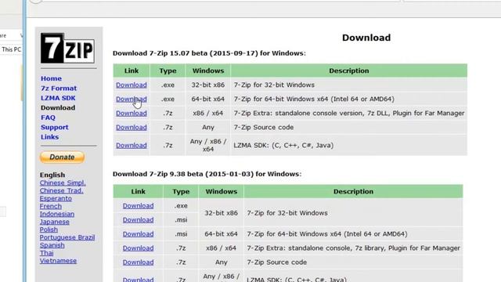Screen dimensions: 501x282
Task: Switch language to Chinese Simpl.
Action: tap(63, 183)
